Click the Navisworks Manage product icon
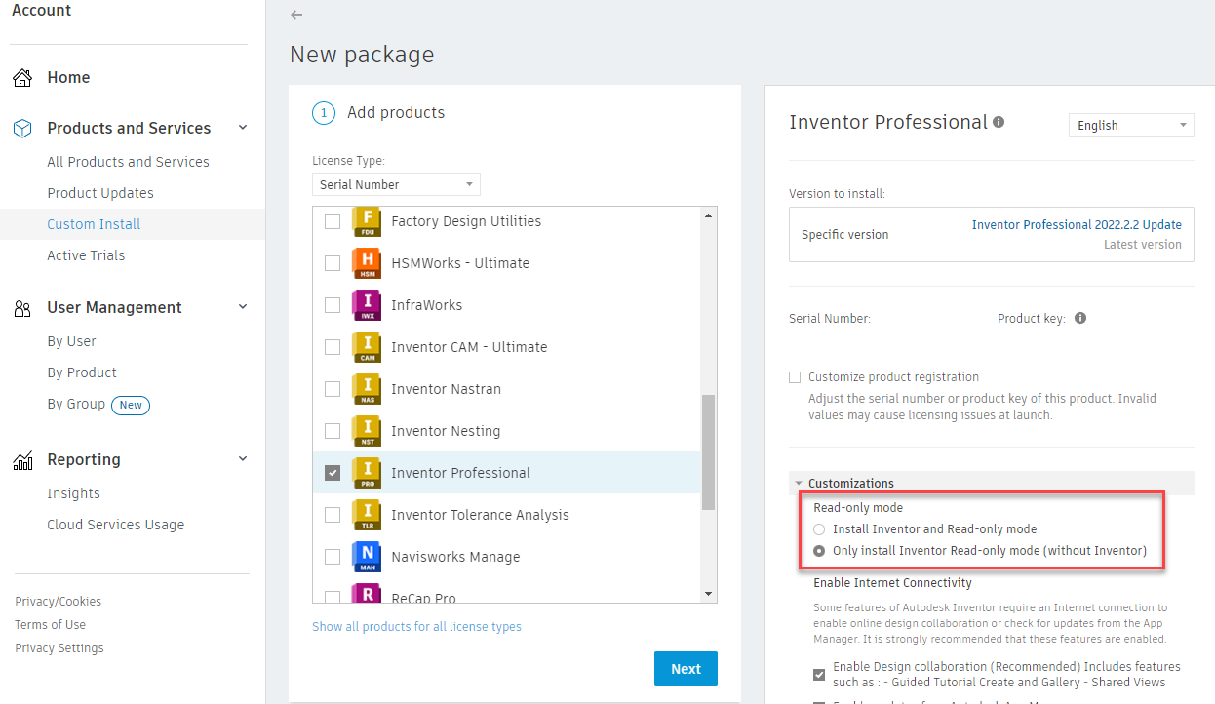1215x704 pixels. 367,558
